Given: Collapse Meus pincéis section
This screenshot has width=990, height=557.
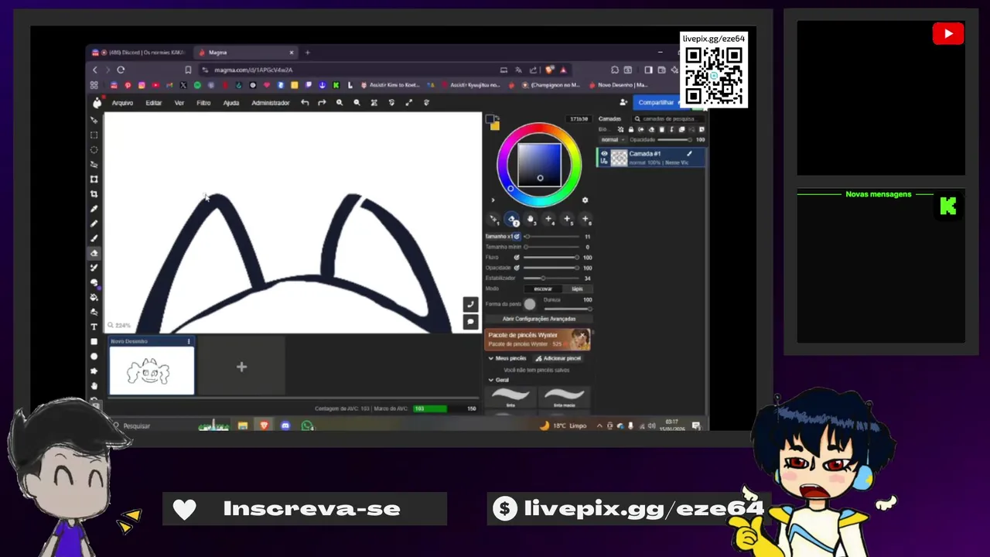Looking at the screenshot, I should [490, 358].
